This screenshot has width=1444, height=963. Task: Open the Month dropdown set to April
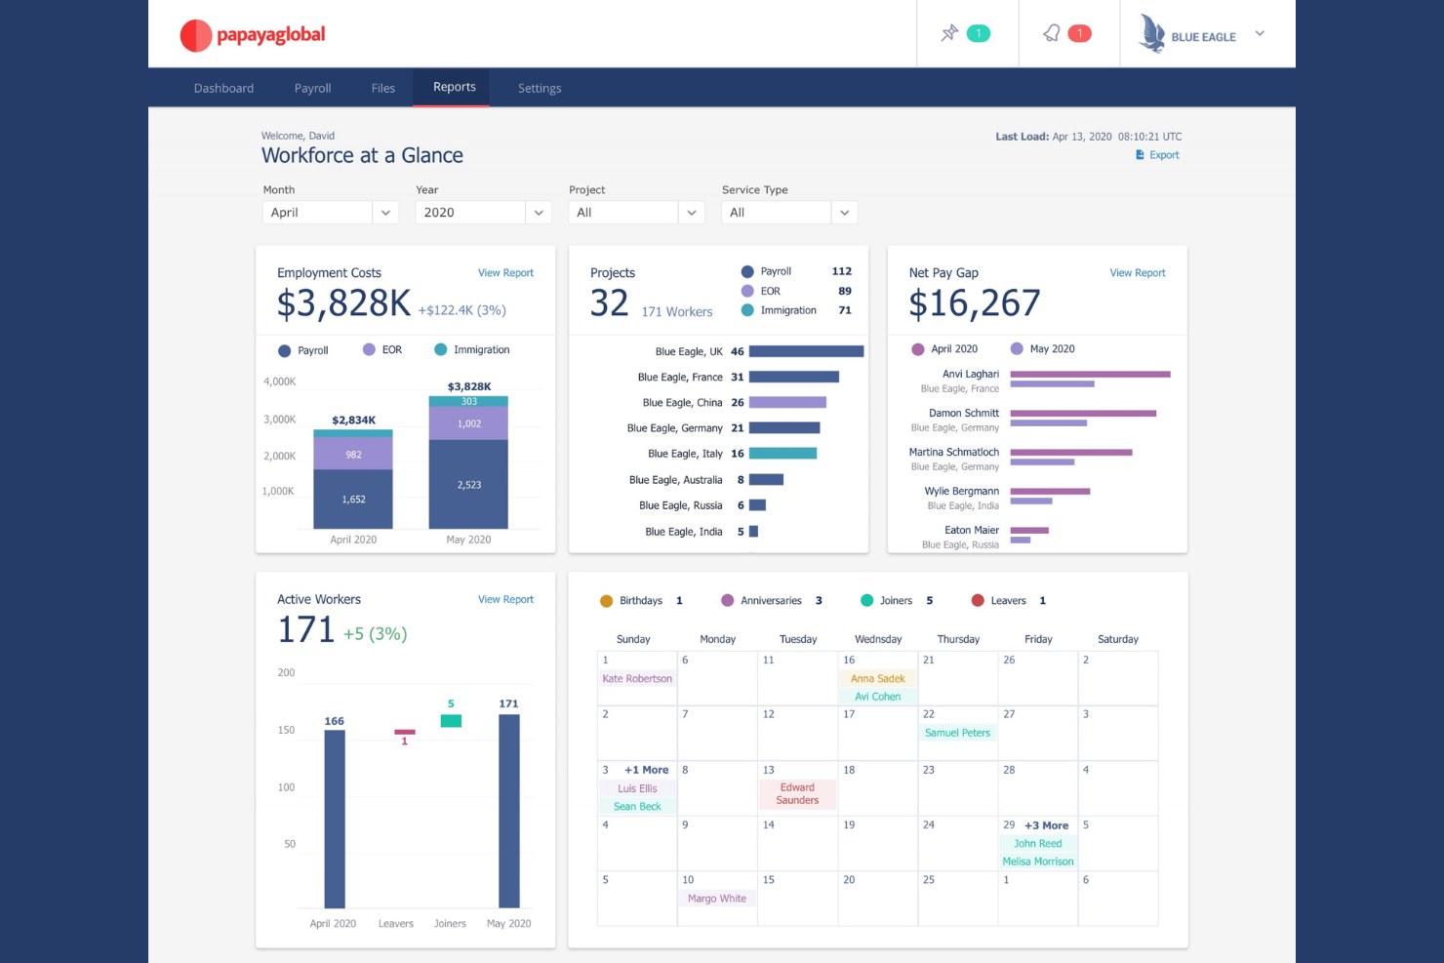pyautogui.click(x=331, y=213)
